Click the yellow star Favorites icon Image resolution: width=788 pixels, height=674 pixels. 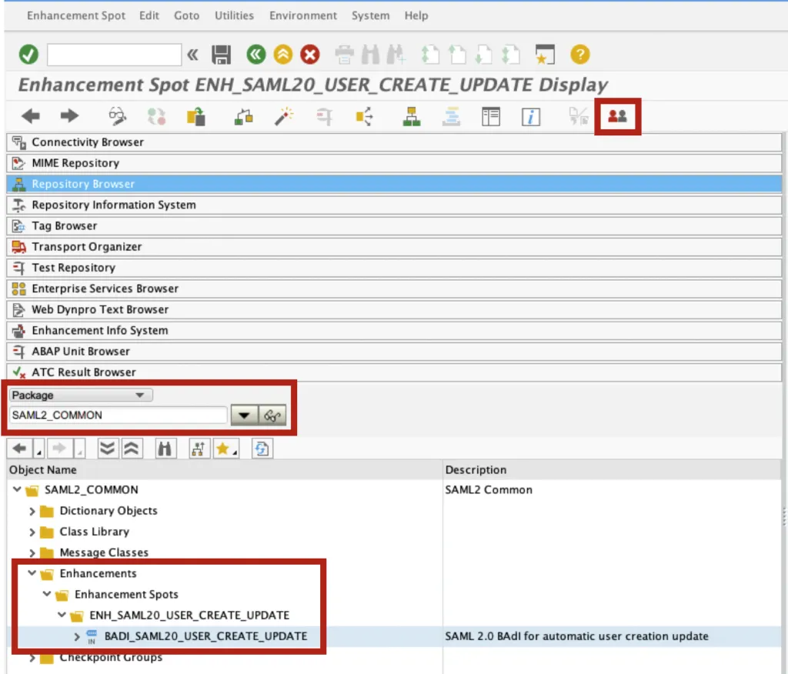224,449
